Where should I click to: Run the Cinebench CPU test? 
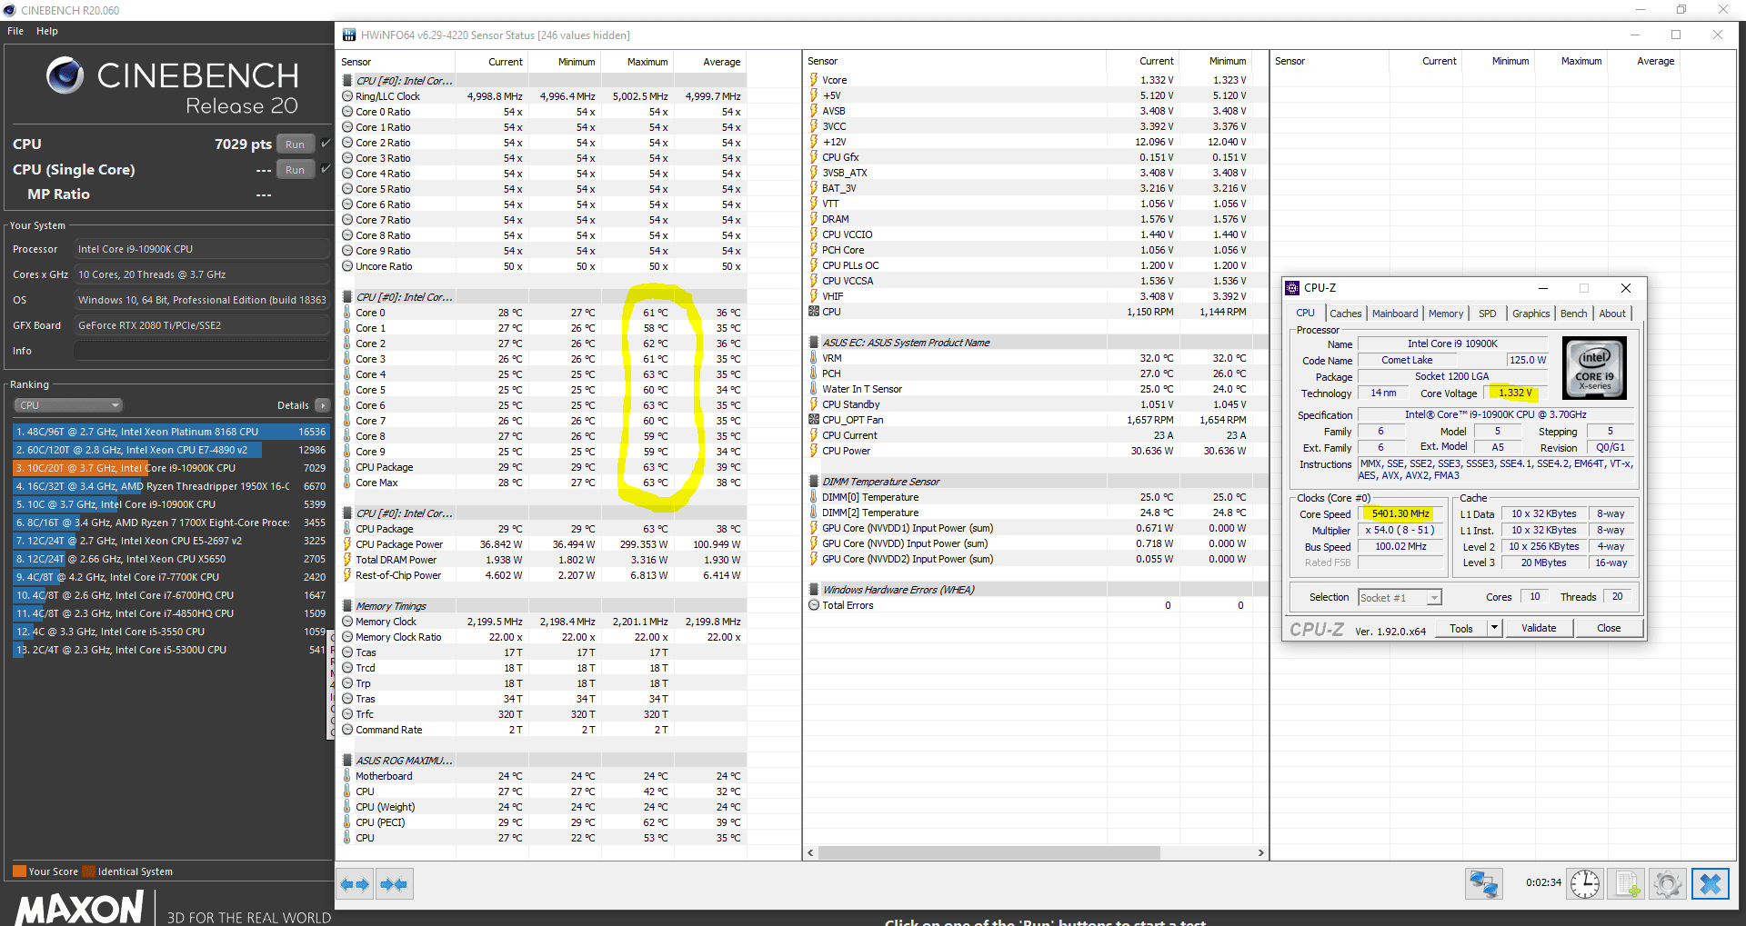pos(295,144)
